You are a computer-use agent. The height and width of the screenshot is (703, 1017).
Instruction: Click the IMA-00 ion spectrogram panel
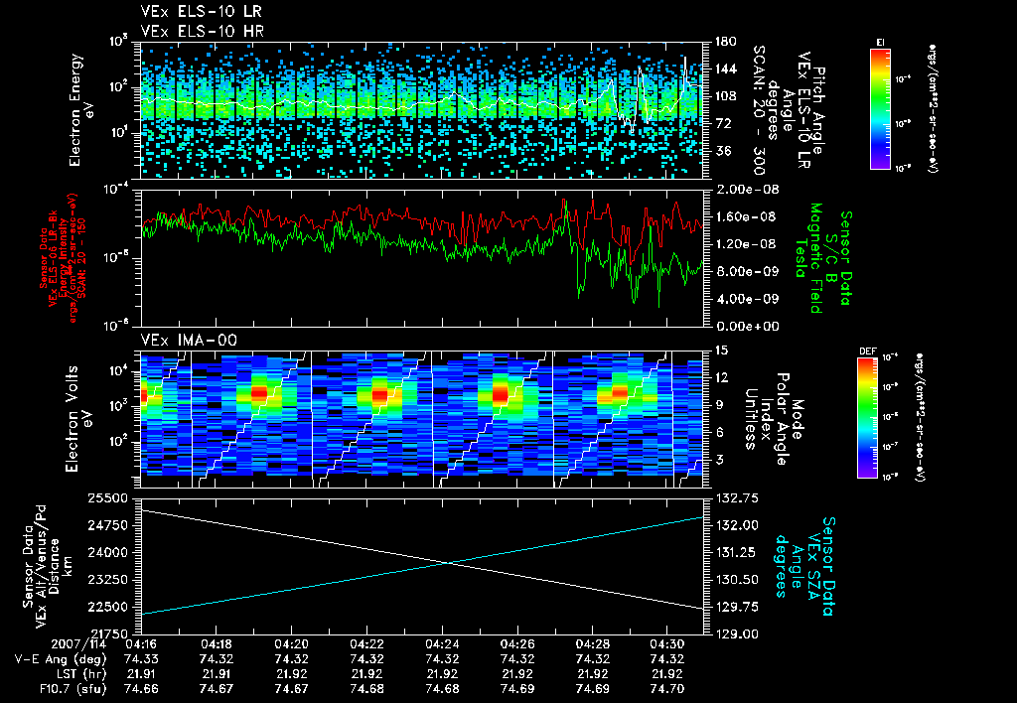point(422,419)
